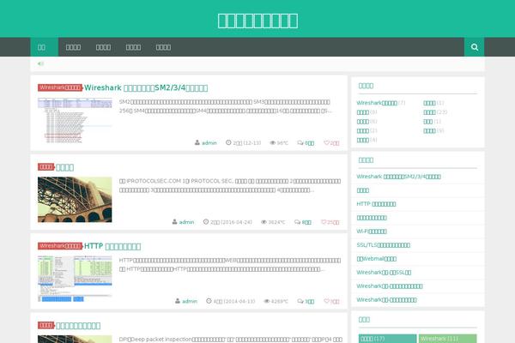Open sidebar recent link starting with Wi-Fi
This screenshot has height=343, width=515.
(x=372, y=231)
